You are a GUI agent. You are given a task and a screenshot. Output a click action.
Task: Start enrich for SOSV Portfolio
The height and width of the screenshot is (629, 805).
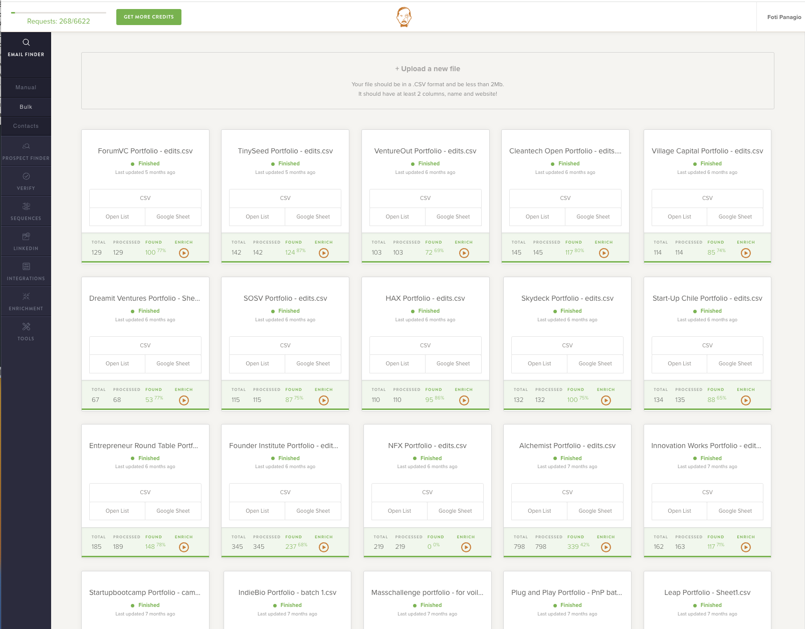point(324,400)
